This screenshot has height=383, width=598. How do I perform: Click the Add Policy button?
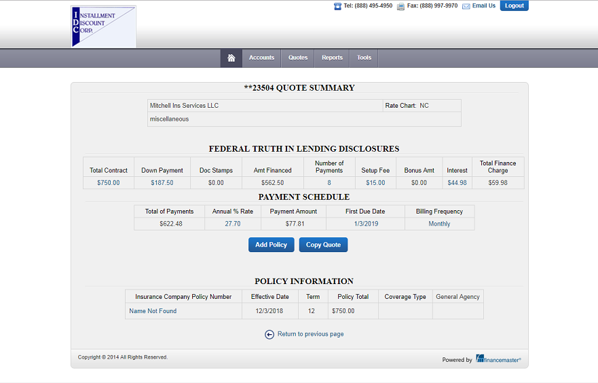click(271, 245)
